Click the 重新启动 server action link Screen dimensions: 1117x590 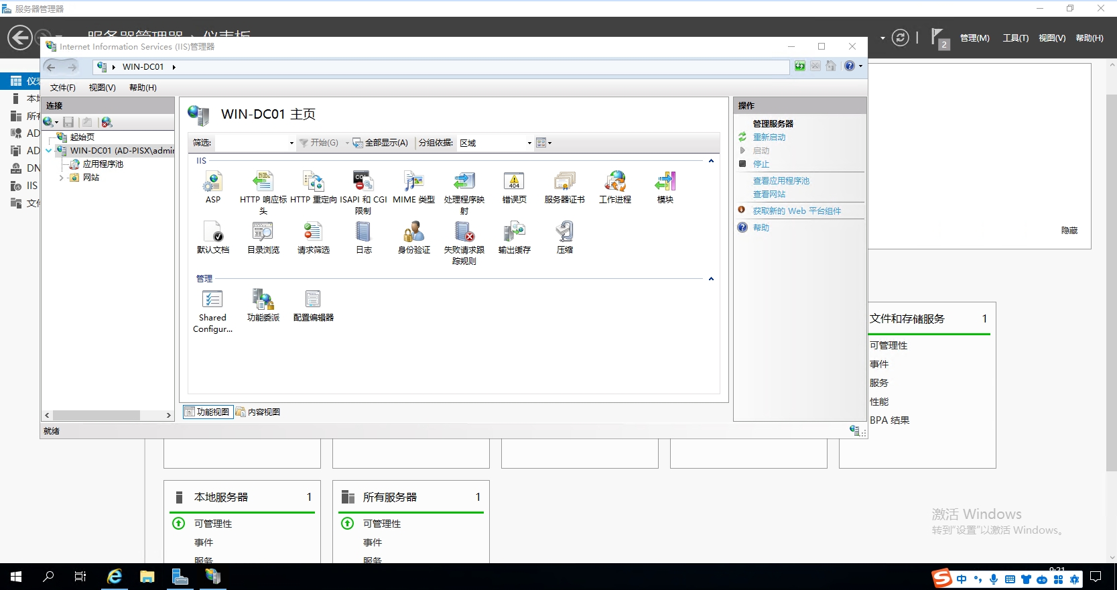[x=769, y=137]
